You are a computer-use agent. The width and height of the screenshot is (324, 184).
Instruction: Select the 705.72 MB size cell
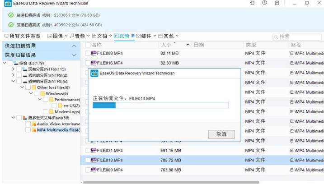(171, 160)
